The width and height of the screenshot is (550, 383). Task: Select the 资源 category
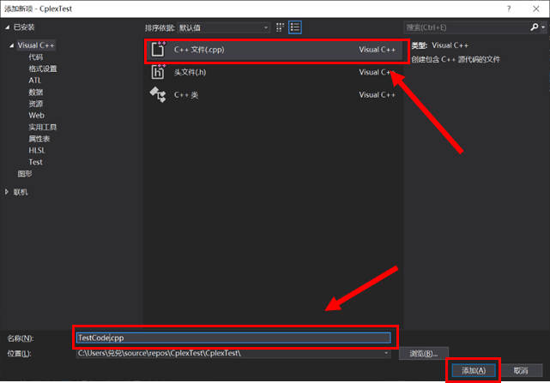pos(36,104)
